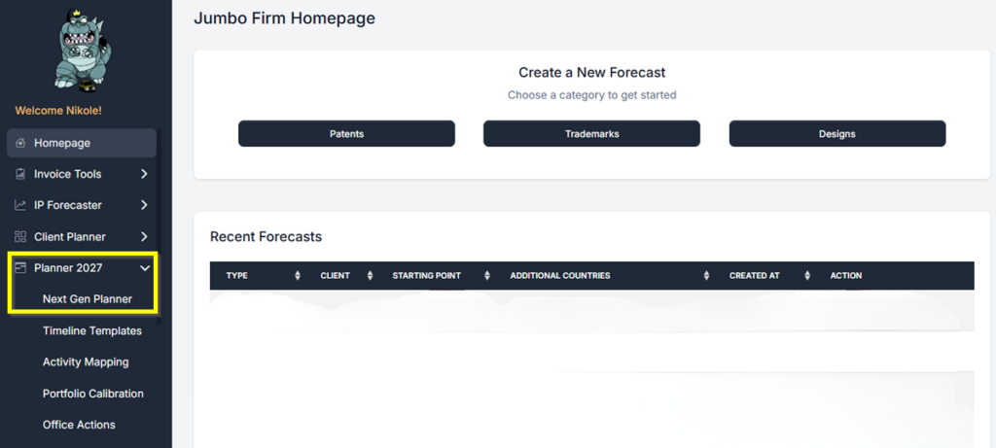Screen dimensions: 996x448
Task: Click the ADDITIONAL COUNTRIES column header
Action: pyautogui.click(x=560, y=276)
